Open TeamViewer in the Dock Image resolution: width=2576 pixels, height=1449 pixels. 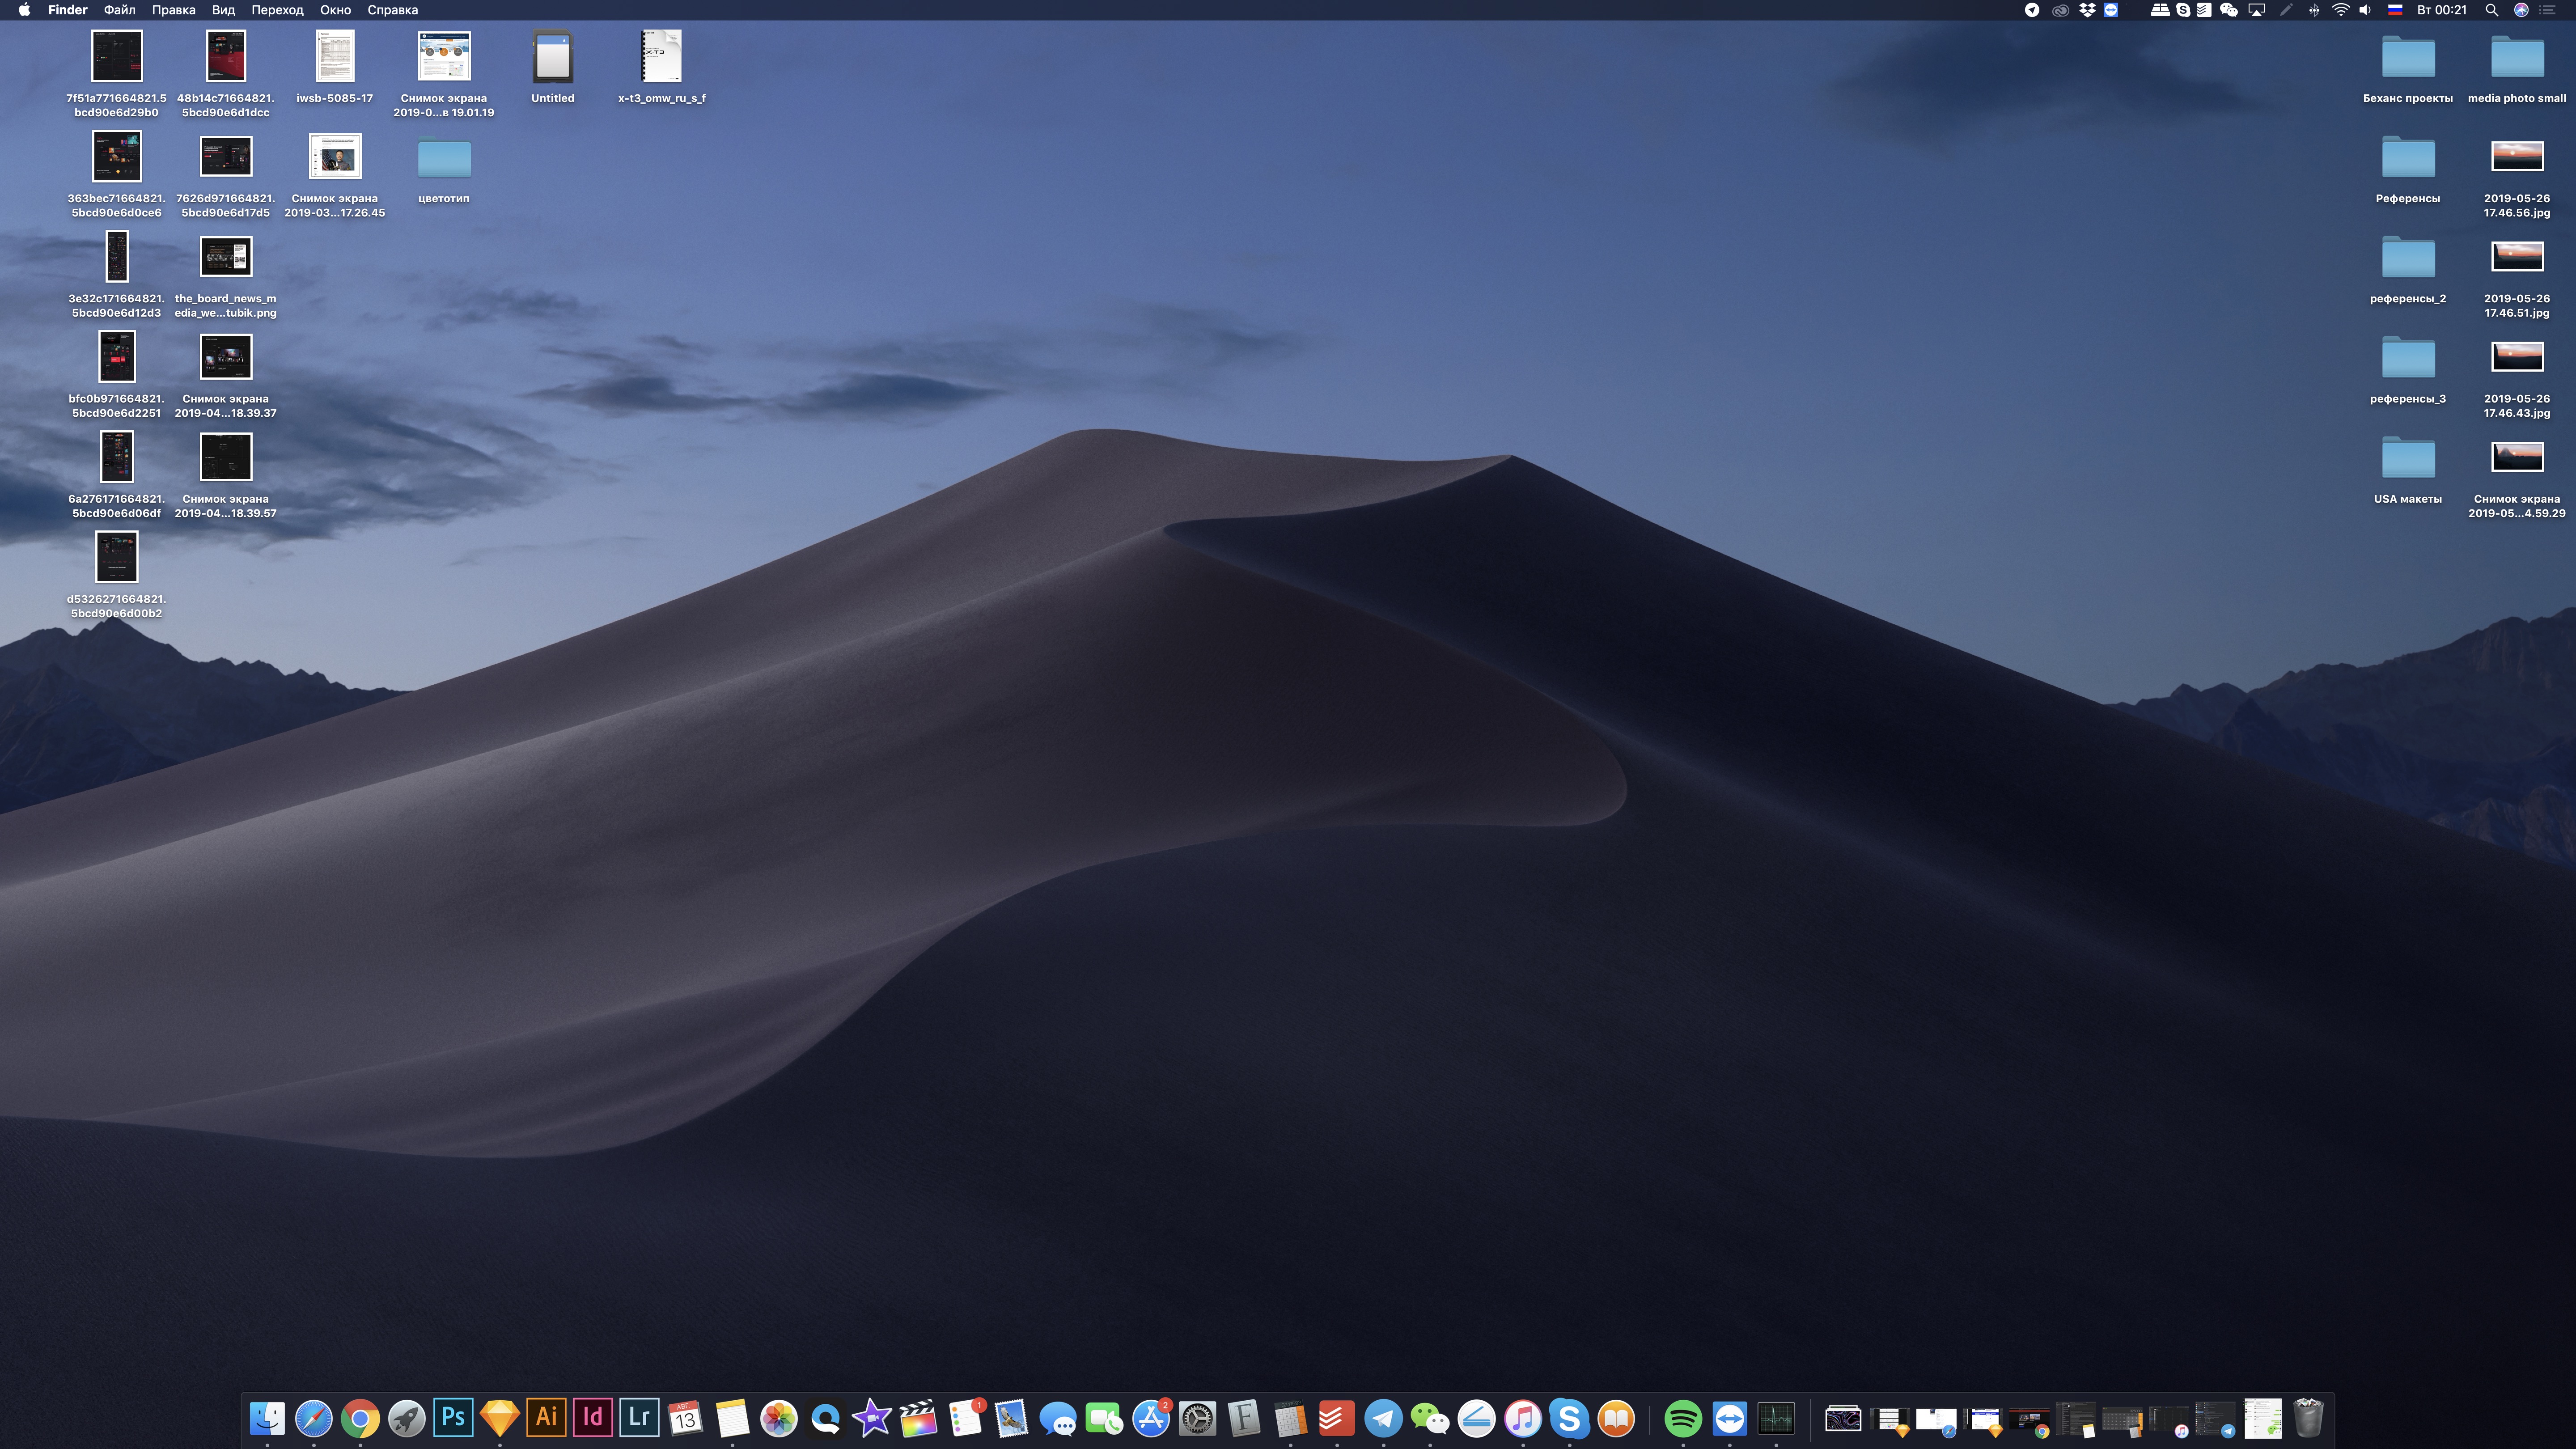[x=1730, y=1418]
